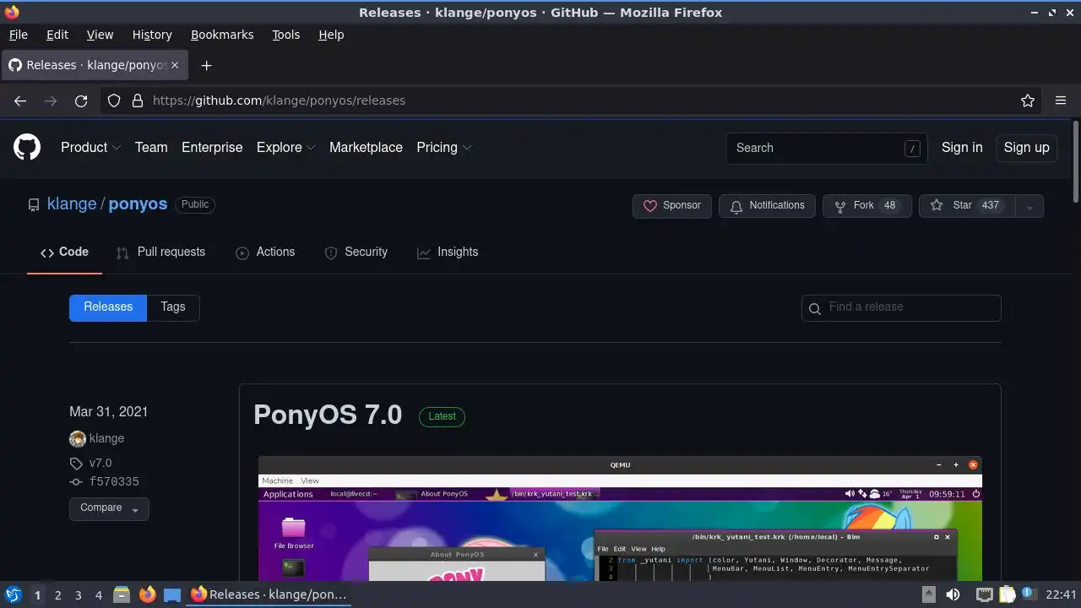The height and width of the screenshot is (608, 1081).
Task: Star the ponyos repository
Action: (967, 206)
